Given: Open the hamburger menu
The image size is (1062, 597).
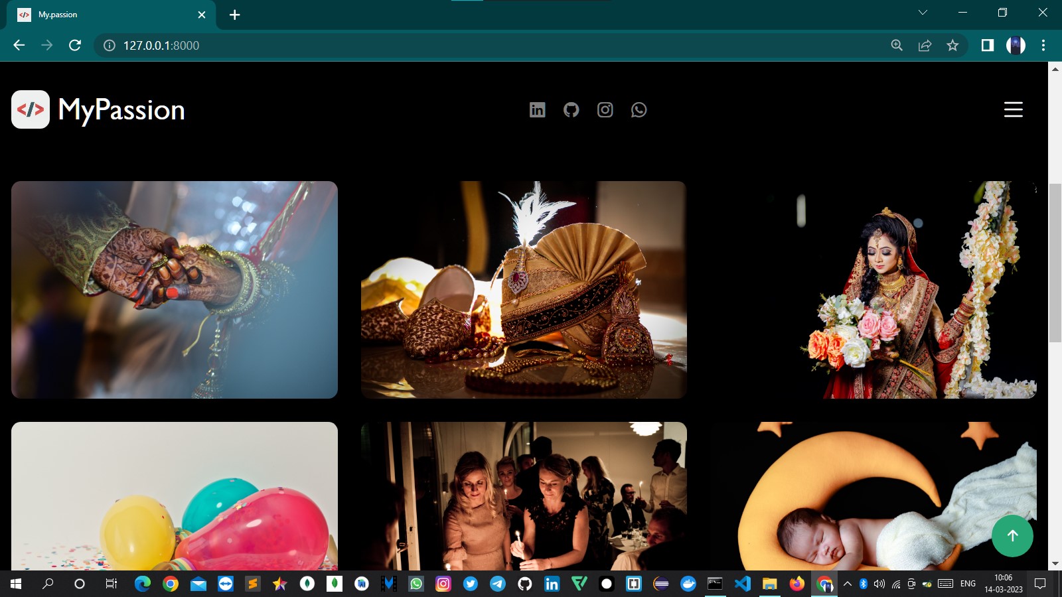Looking at the screenshot, I should pyautogui.click(x=1013, y=109).
